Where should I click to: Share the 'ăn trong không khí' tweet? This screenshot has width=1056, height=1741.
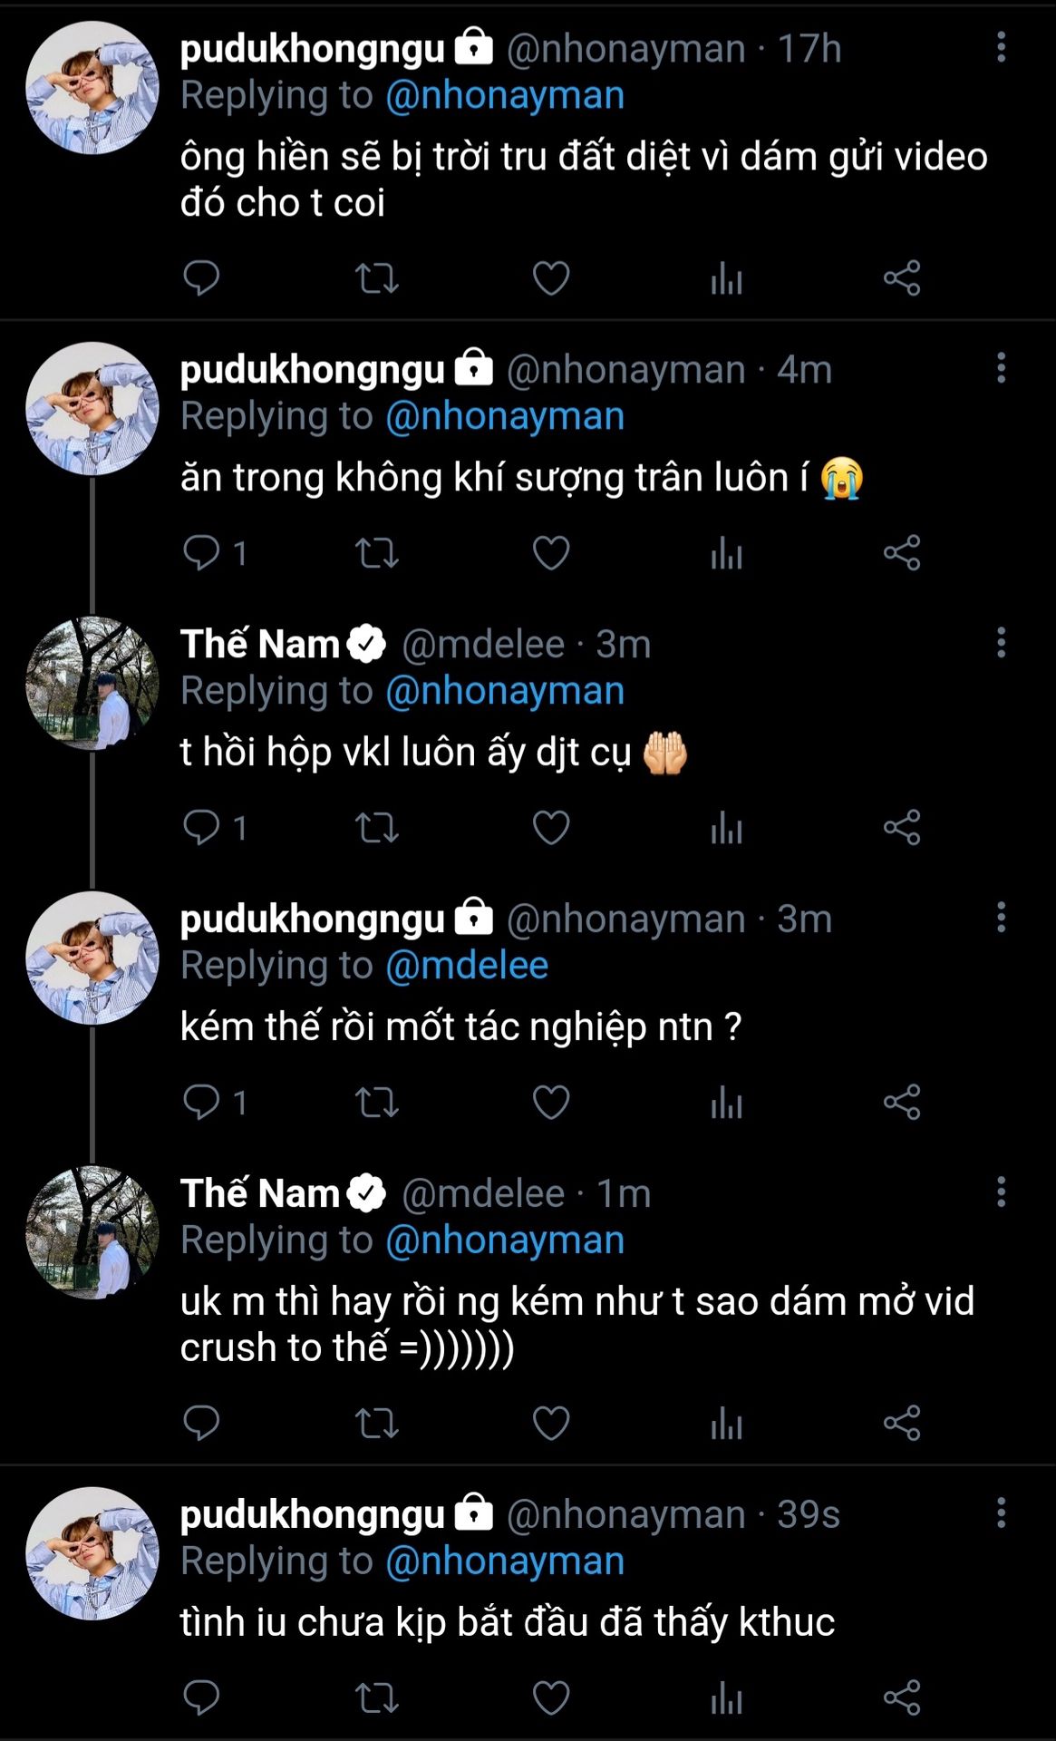click(x=902, y=553)
